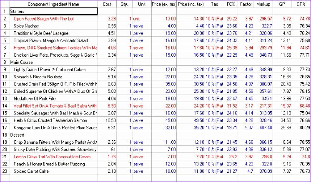Viewport: 311px width, 182px height.
Task: Click the Price (ex. tax) column header
Action: 163,4
